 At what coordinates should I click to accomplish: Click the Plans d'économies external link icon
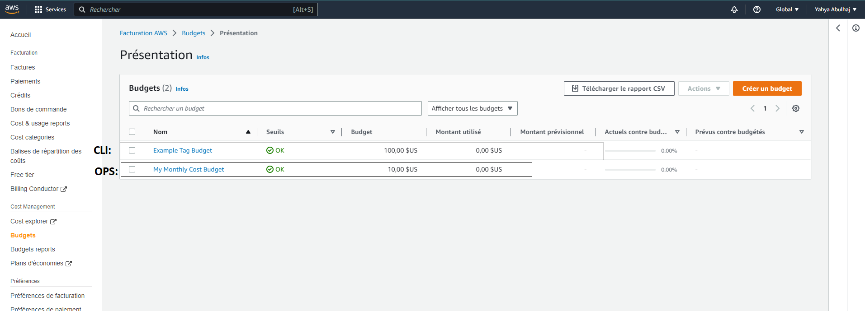coord(69,264)
